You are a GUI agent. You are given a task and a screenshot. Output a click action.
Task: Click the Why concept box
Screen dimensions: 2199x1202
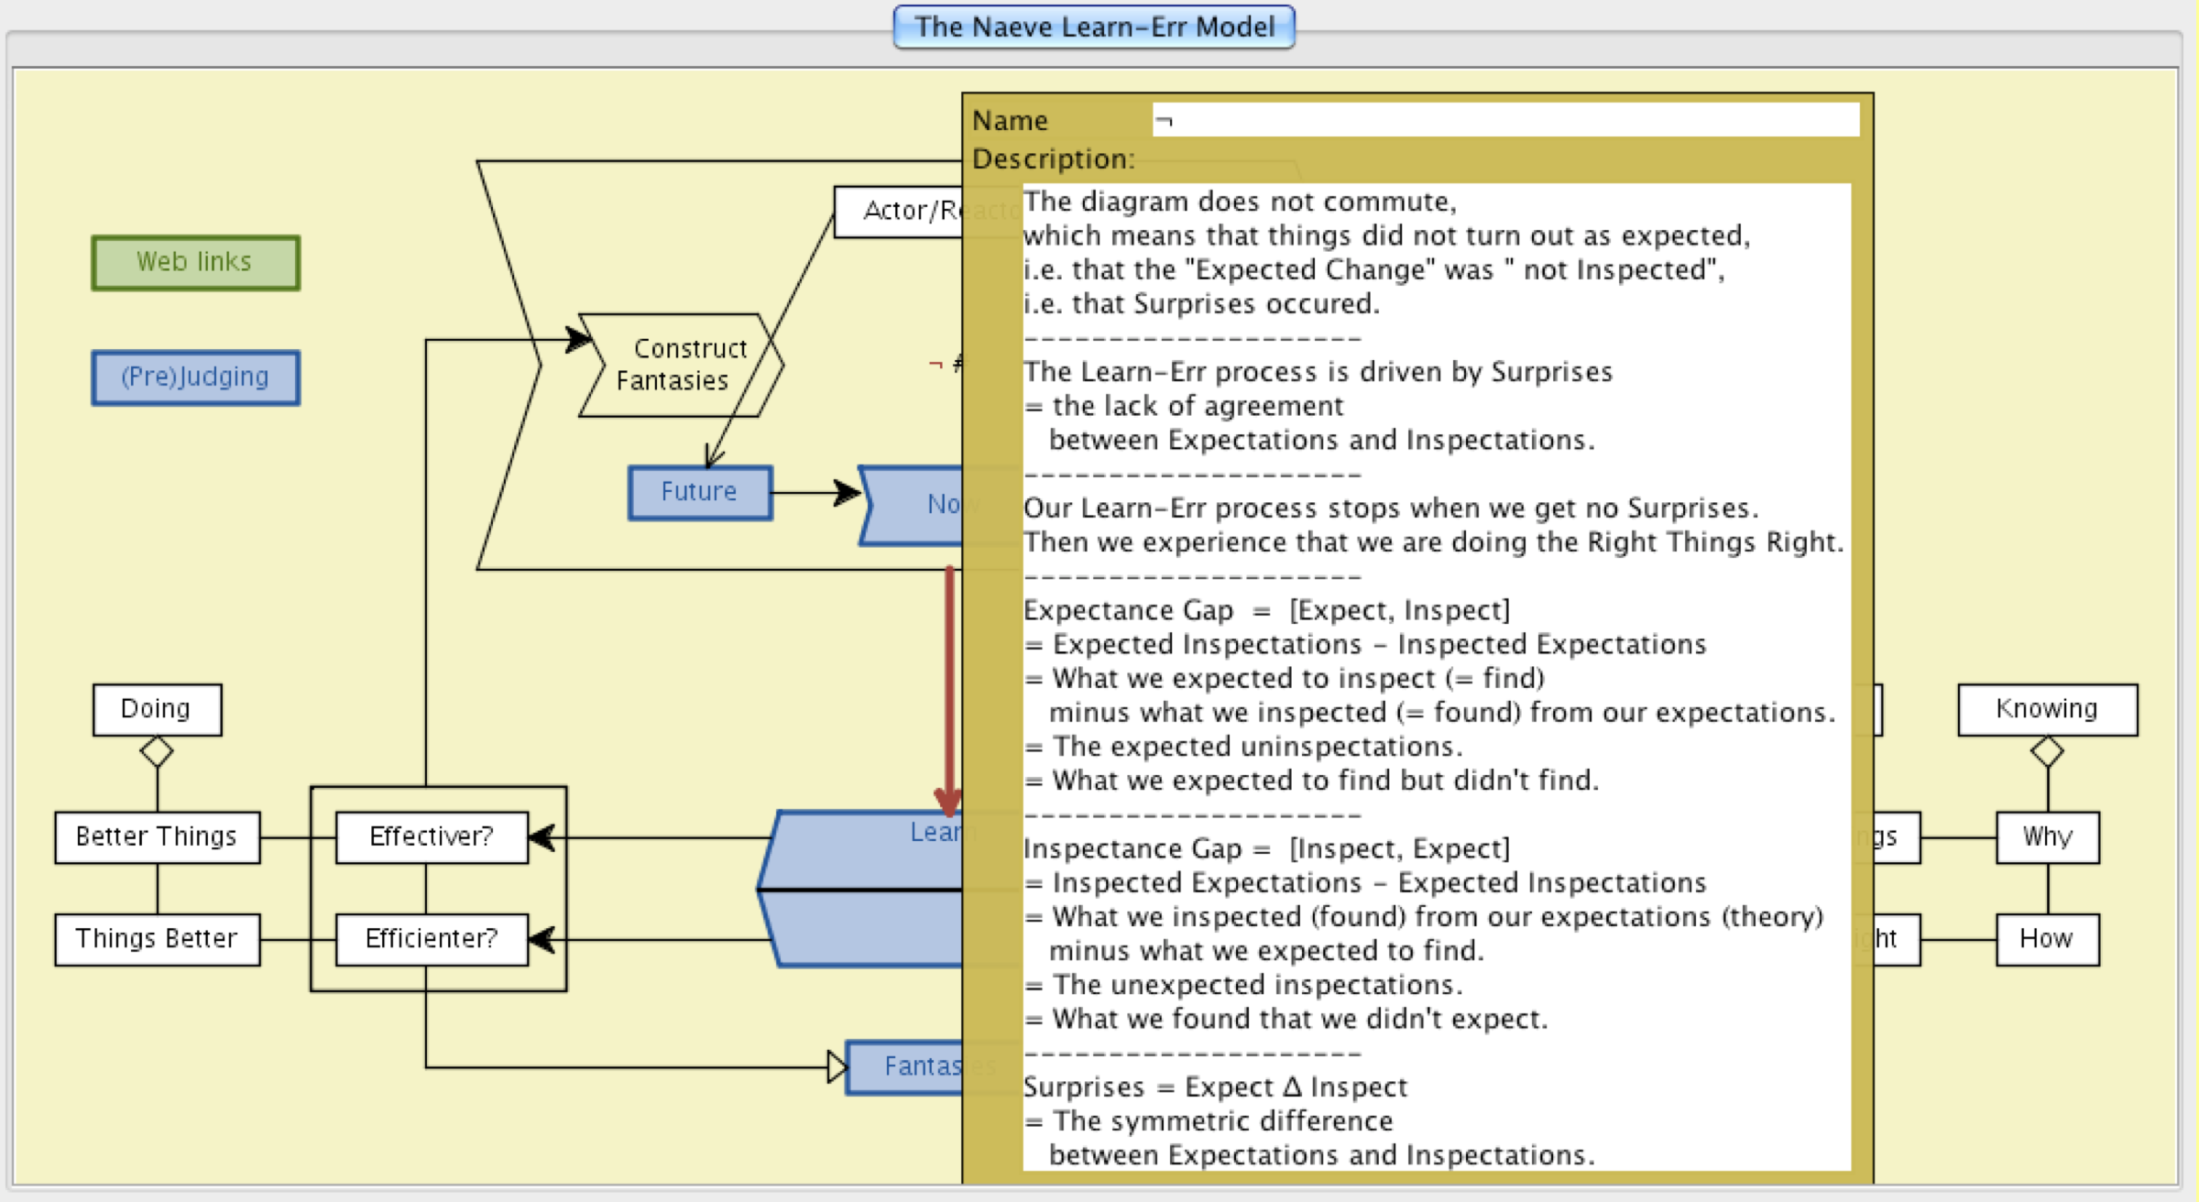coord(2047,836)
